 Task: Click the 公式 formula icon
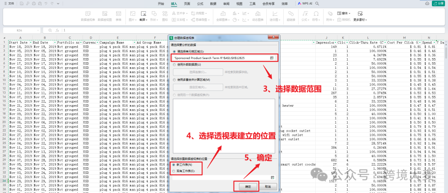(x=305, y=13)
